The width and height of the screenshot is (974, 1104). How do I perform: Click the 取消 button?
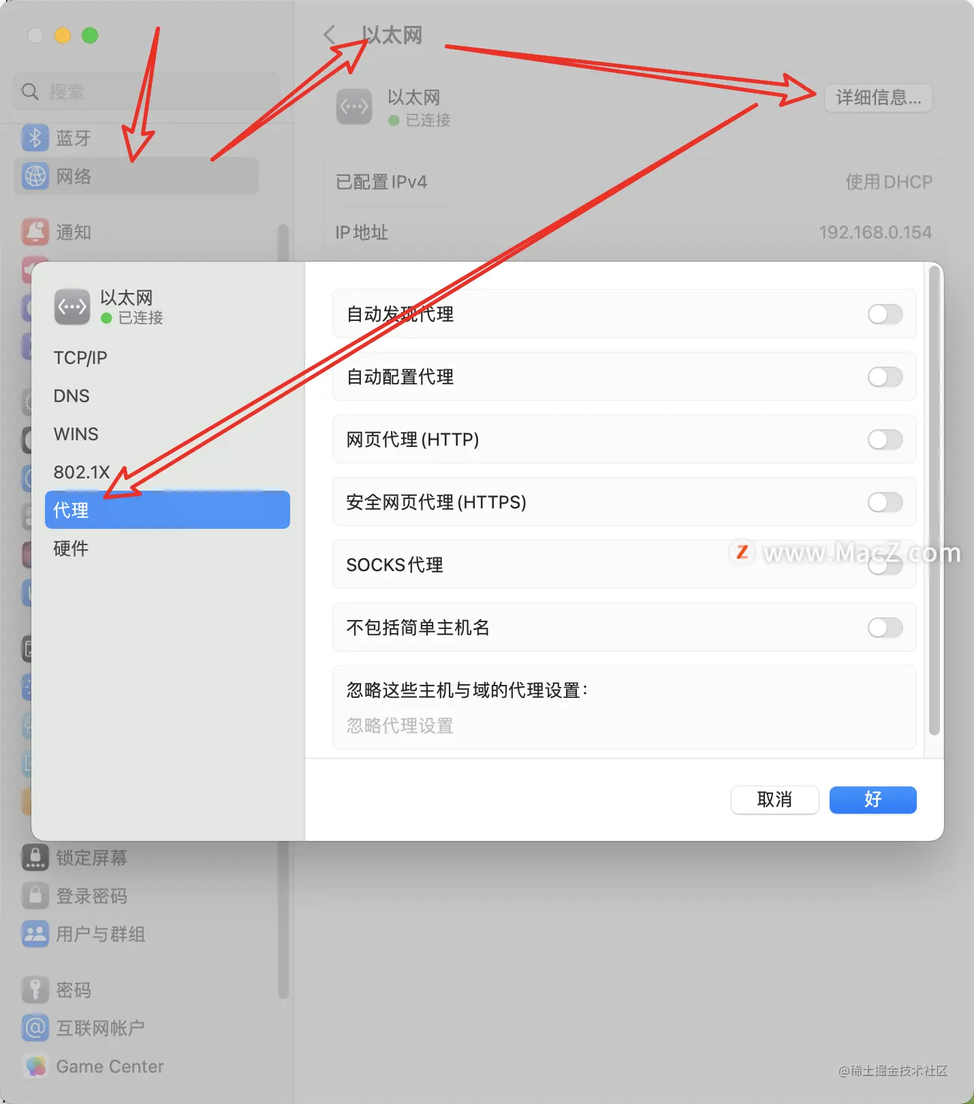pyautogui.click(x=774, y=799)
